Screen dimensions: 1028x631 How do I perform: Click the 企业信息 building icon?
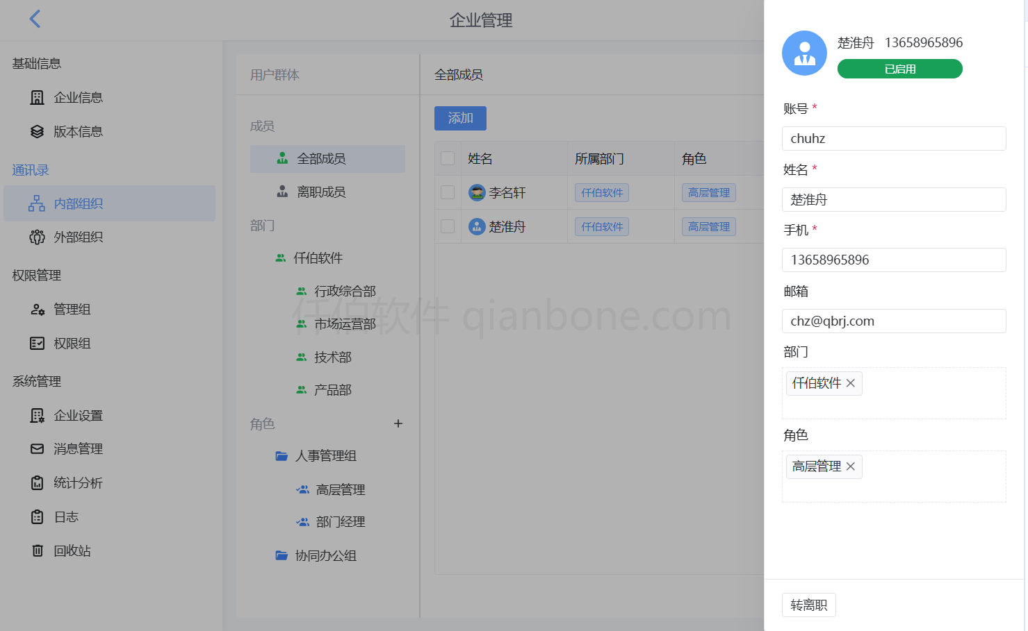pyautogui.click(x=37, y=97)
